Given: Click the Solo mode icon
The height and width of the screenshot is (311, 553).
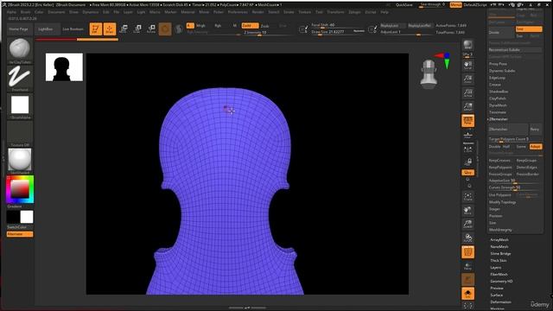Looking at the screenshot, I should coord(468,294).
